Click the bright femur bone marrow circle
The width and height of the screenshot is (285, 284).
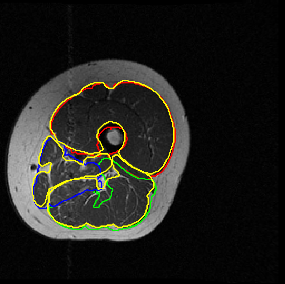tap(114, 138)
